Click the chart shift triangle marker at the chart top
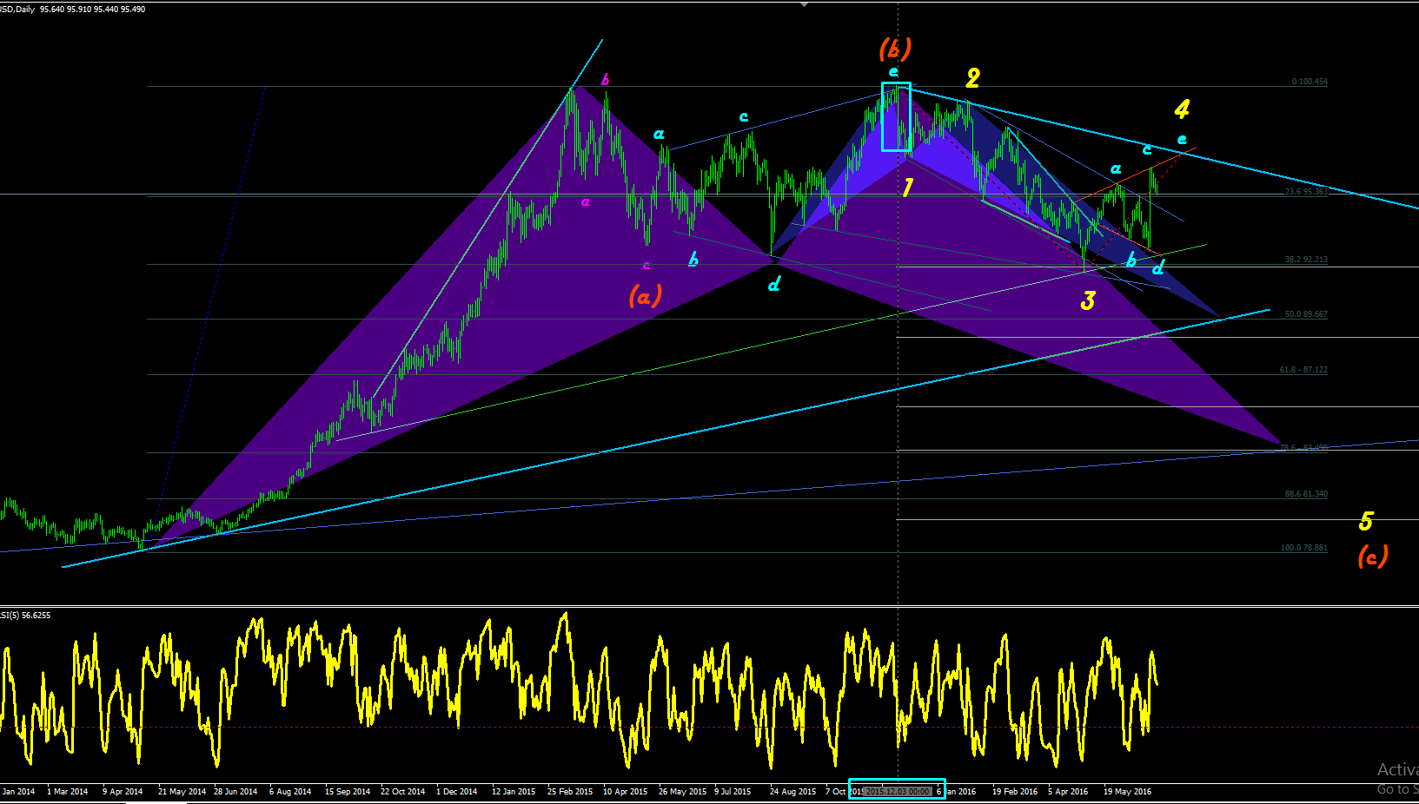The height and width of the screenshot is (804, 1419). click(x=805, y=4)
